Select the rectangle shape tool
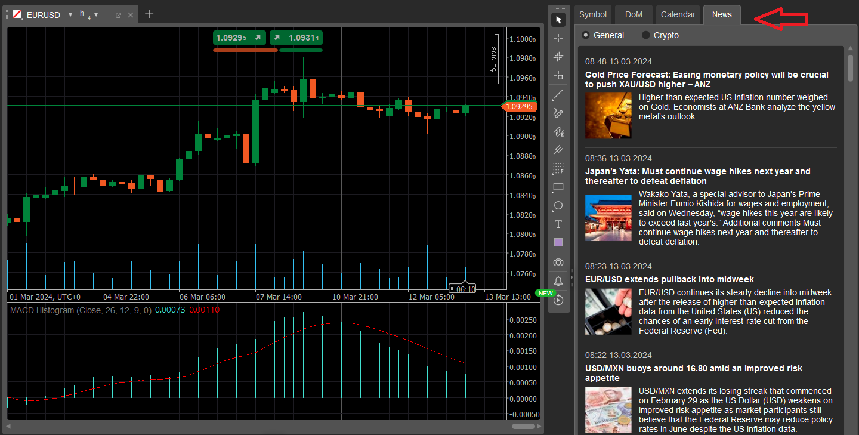The image size is (859, 435). pos(558,187)
